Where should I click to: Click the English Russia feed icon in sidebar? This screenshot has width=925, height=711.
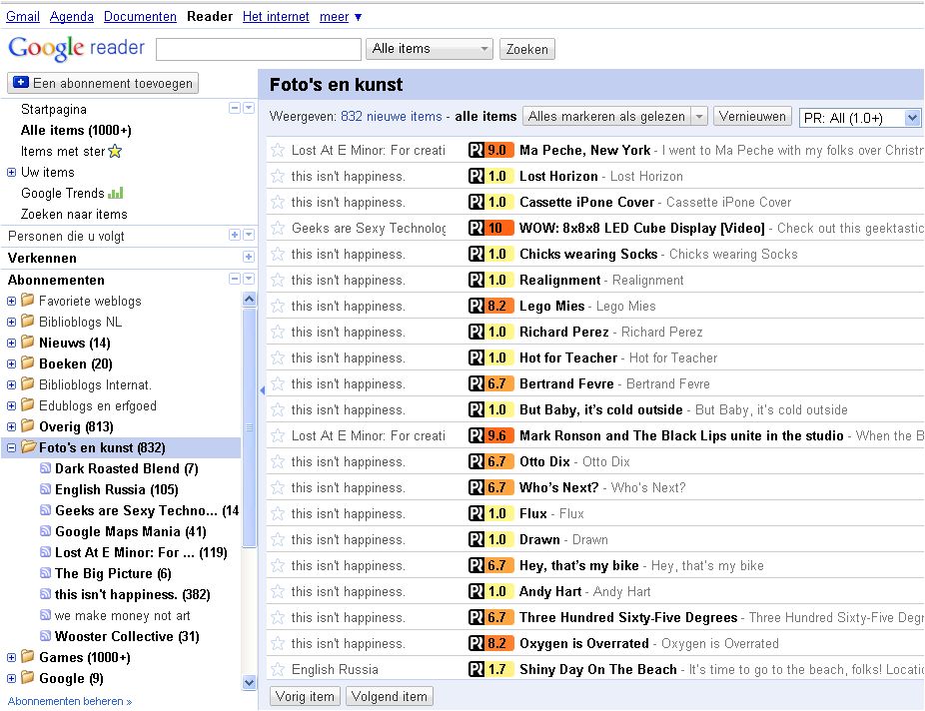click(x=45, y=489)
